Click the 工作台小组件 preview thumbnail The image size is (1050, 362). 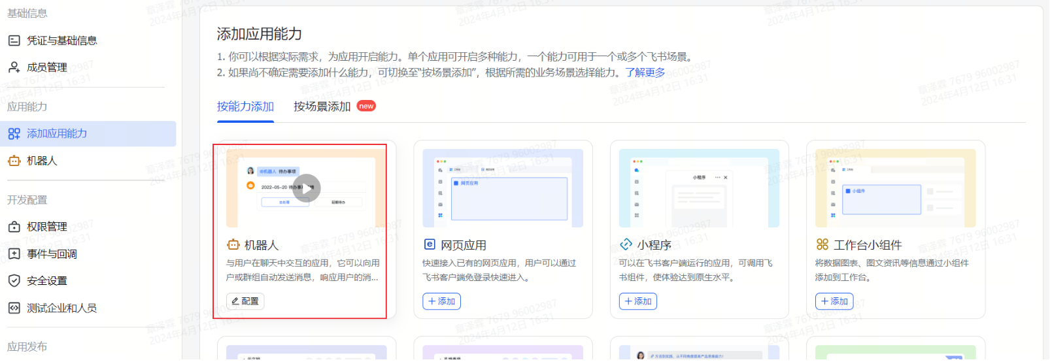(896, 188)
